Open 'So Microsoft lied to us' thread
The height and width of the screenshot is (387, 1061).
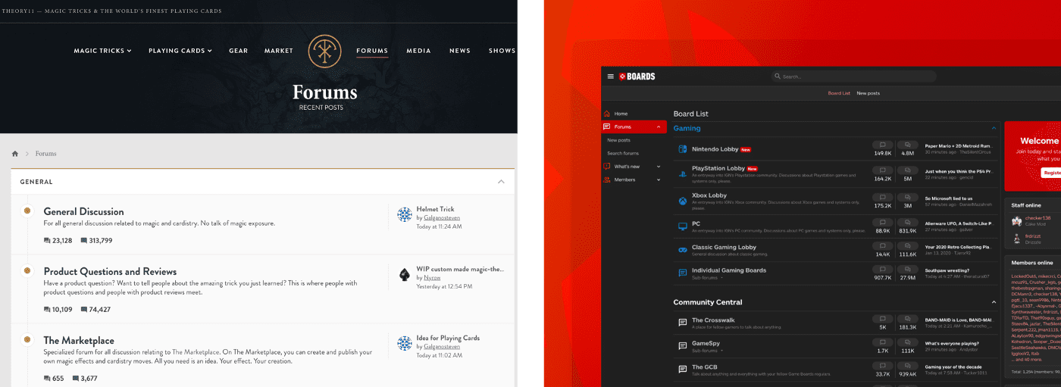[x=948, y=198]
